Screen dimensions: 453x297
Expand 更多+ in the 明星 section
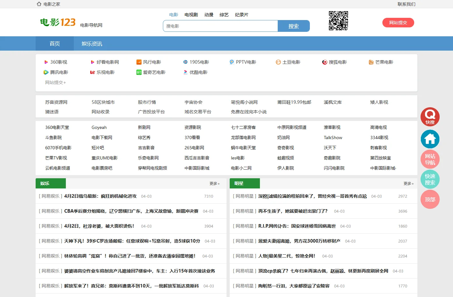[x=409, y=184]
